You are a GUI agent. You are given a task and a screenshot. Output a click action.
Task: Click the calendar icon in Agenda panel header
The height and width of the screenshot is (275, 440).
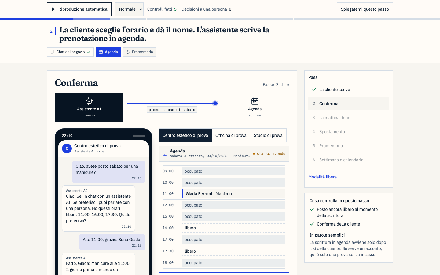pyautogui.click(x=165, y=154)
